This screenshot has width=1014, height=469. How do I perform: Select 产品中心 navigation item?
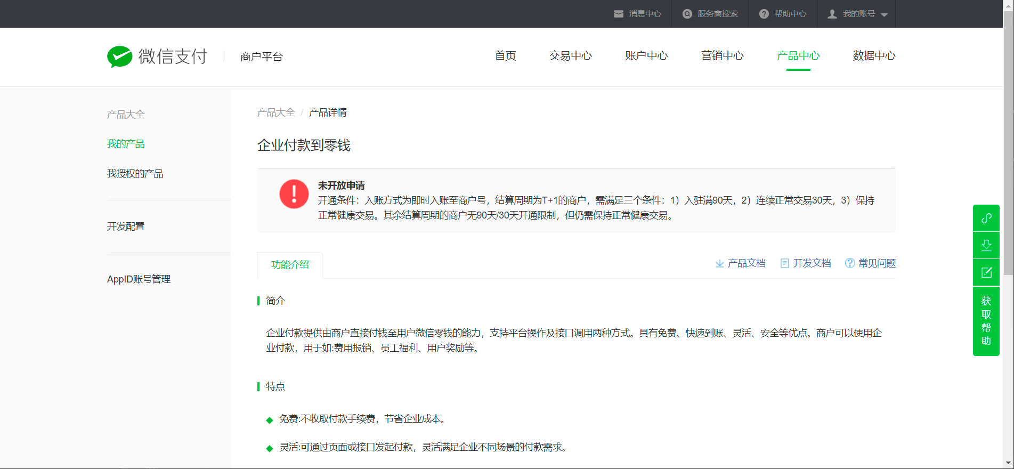click(798, 56)
